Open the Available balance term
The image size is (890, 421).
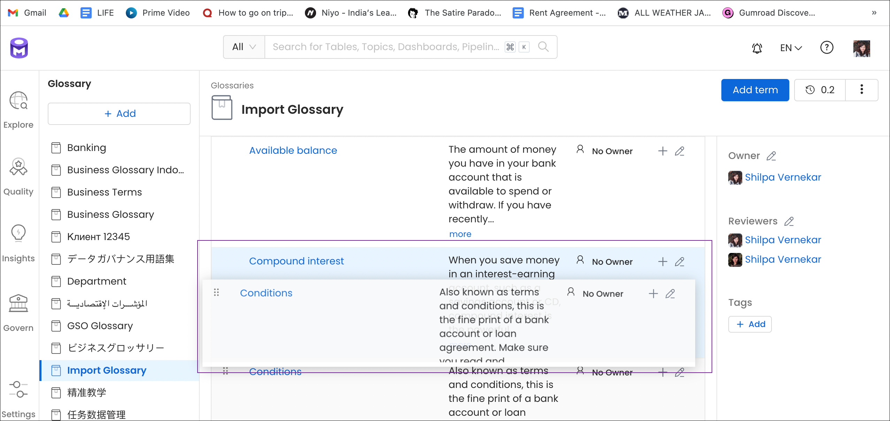(x=293, y=151)
